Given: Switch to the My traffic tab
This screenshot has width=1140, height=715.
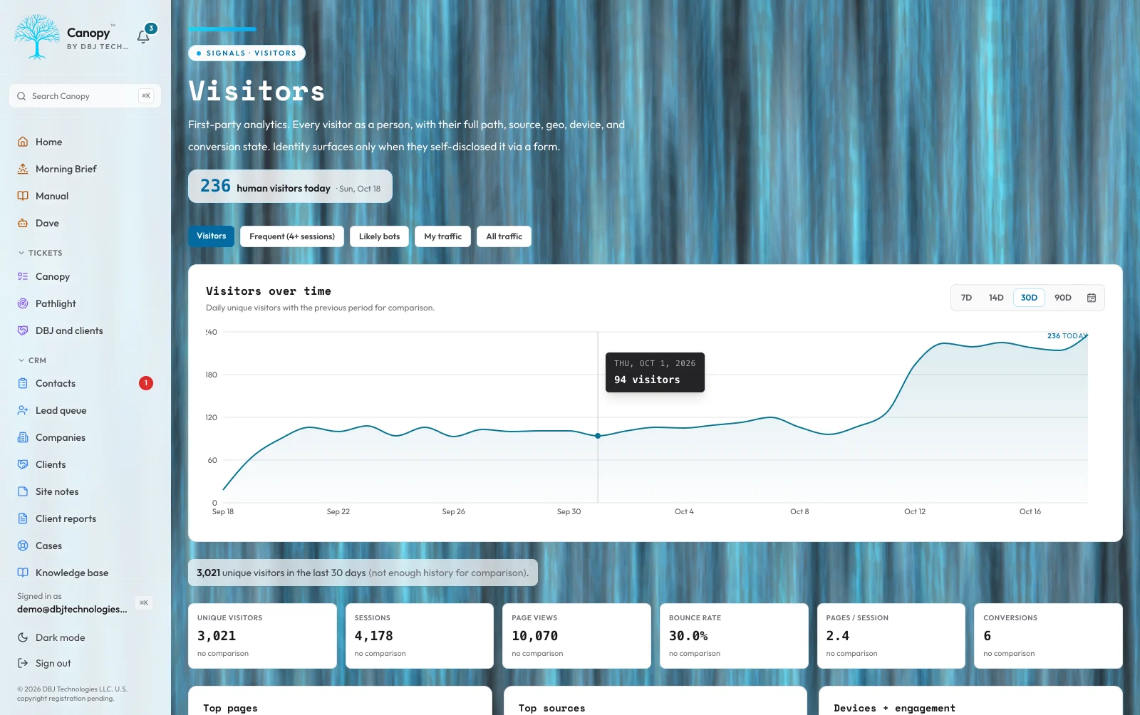Looking at the screenshot, I should tap(442, 236).
